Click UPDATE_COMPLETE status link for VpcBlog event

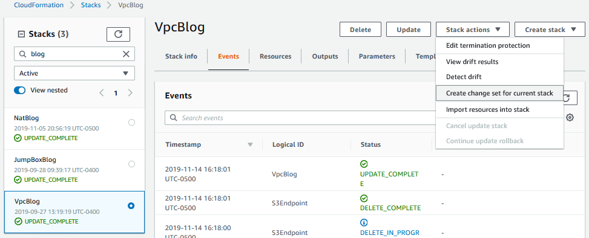[389, 179]
